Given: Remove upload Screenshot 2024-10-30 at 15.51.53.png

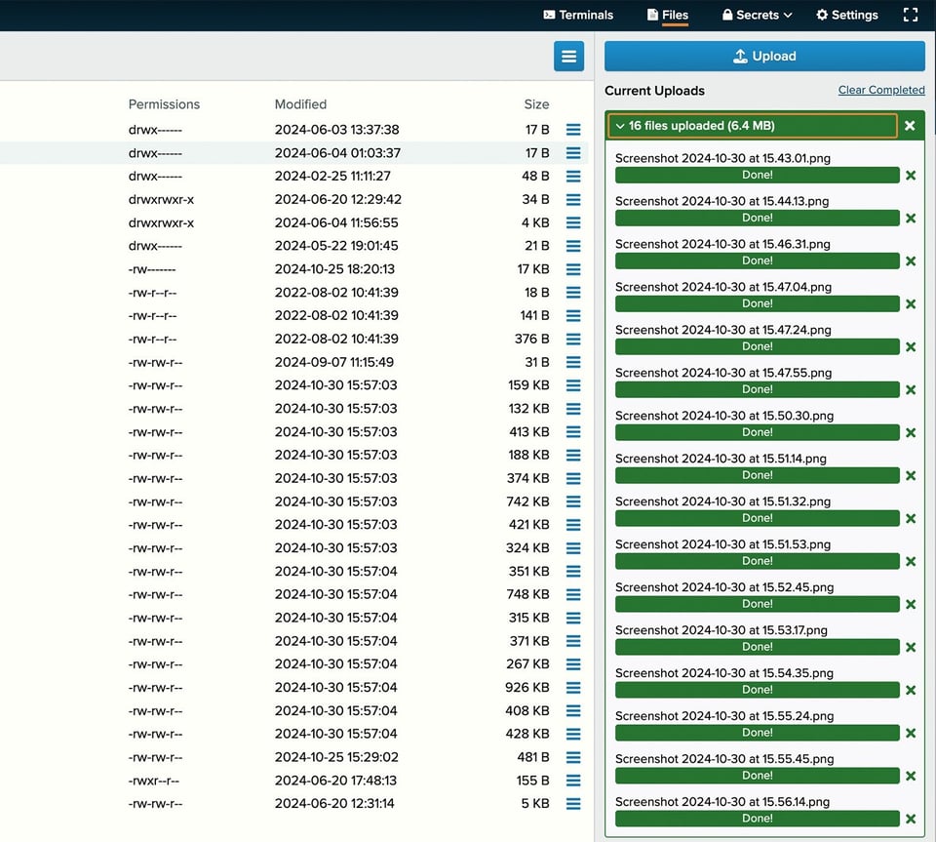Looking at the screenshot, I should (911, 561).
